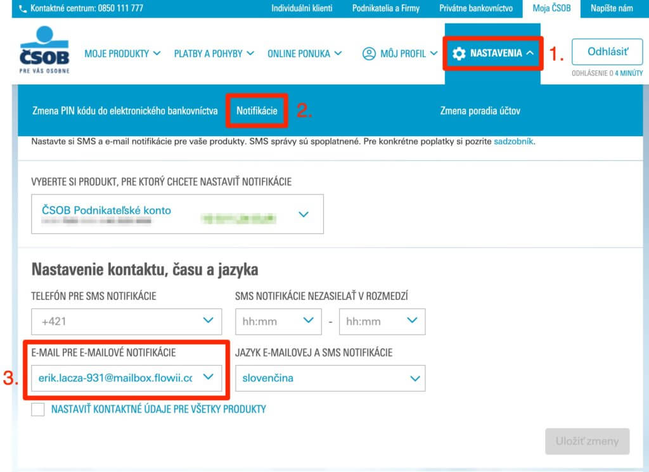Open the first hh:mm time dropdown
This screenshot has width=649, height=472.
[x=278, y=321]
